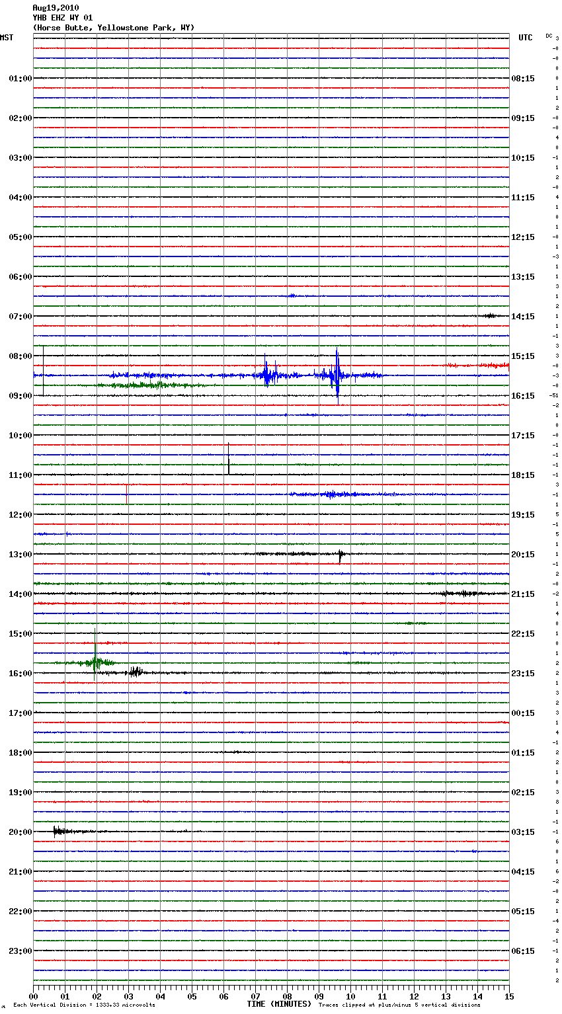Click the UTC time label "00:15"
This screenshot has width=562, height=1014.
[523, 713]
